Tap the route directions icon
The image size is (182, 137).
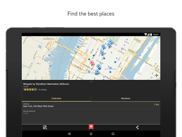pos(45,127)
